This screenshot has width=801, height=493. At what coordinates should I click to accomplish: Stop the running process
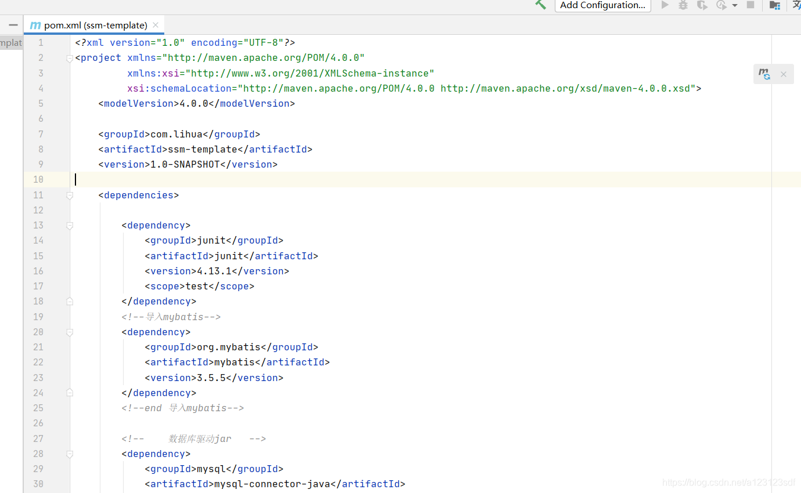point(751,5)
